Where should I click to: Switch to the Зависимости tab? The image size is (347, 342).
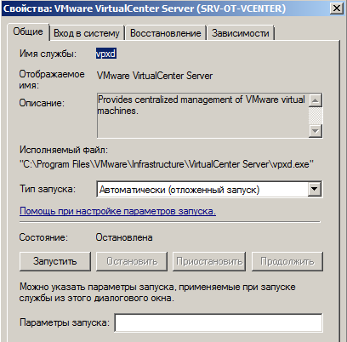[241, 33]
